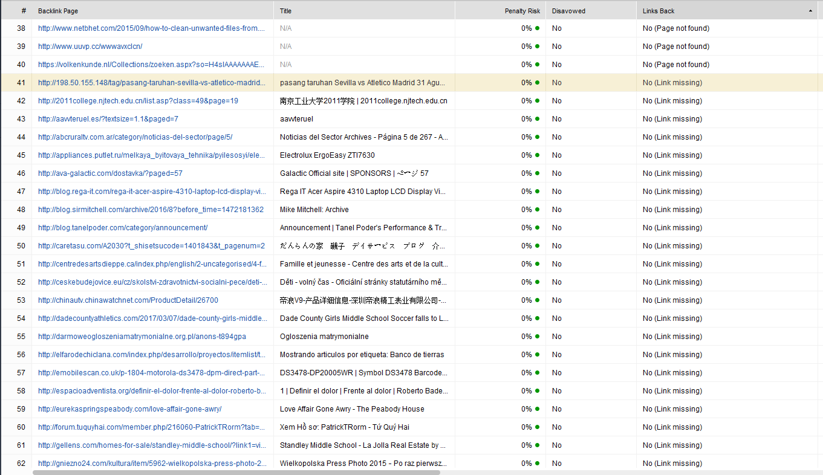Viewport: 823px width, 475px height.
Task: Open the 198.50.155.148 pasang-taruhan link
Action: pyautogui.click(x=151, y=83)
